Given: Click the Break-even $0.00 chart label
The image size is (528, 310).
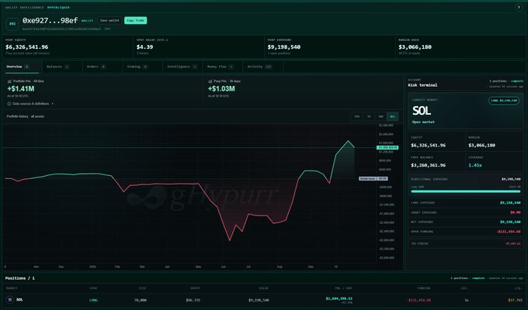Looking at the screenshot, I should pyautogui.click(x=373, y=178).
